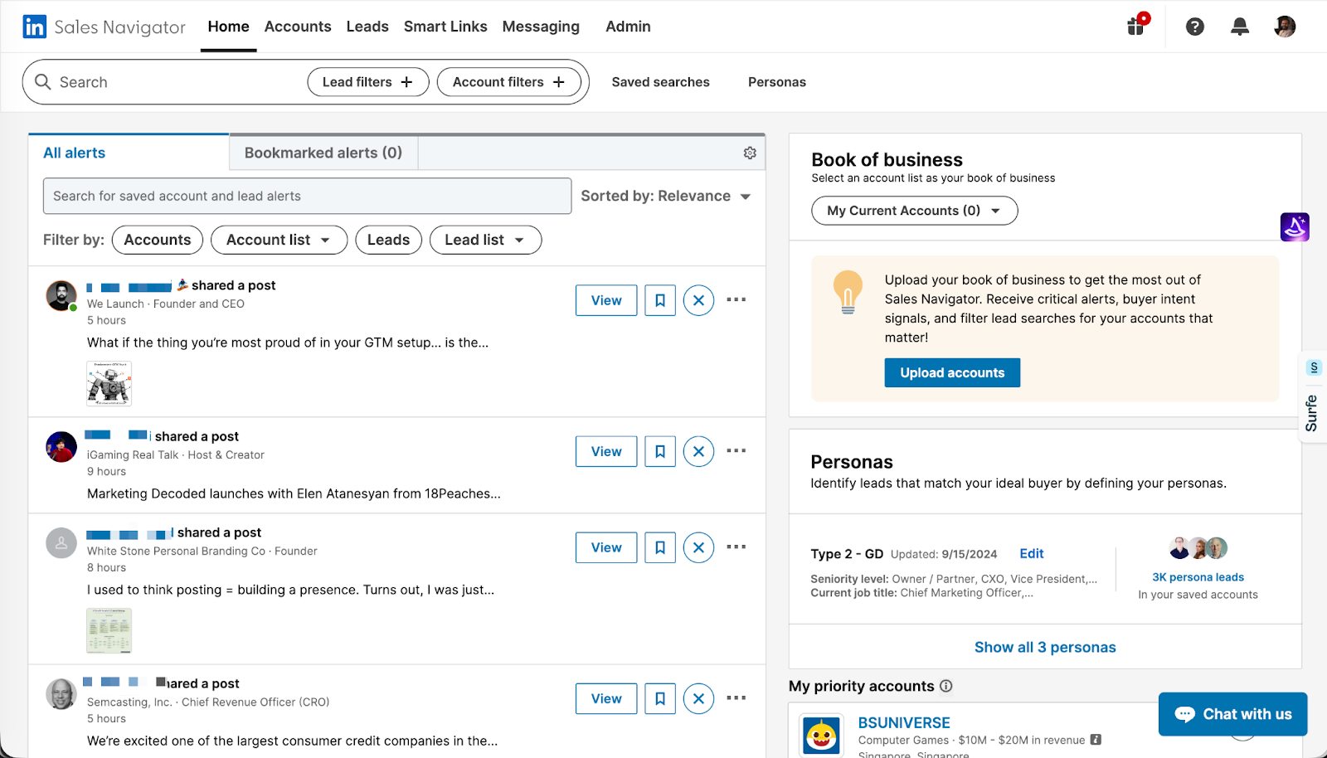
Task: Dismiss the Semcasting Inc. alert
Action: tap(698, 698)
